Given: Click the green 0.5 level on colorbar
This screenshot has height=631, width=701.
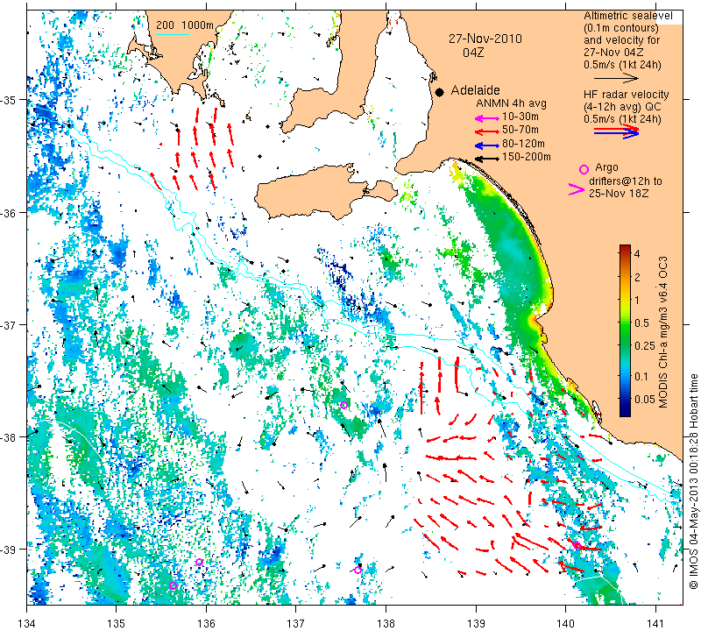Looking at the screenshot, I should 625,323.
